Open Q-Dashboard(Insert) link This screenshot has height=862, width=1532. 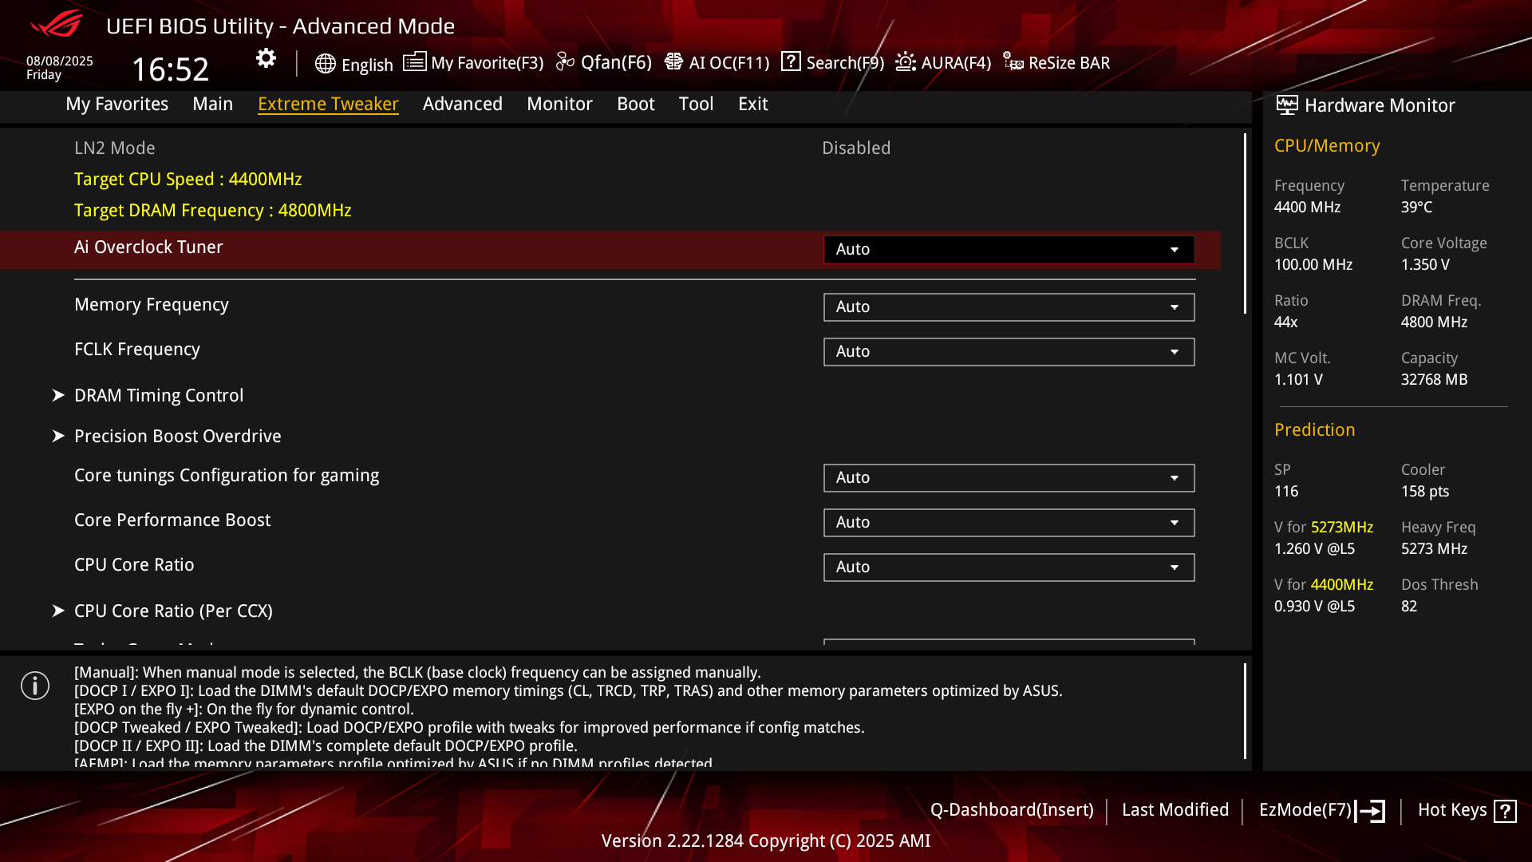point(1012,810)
